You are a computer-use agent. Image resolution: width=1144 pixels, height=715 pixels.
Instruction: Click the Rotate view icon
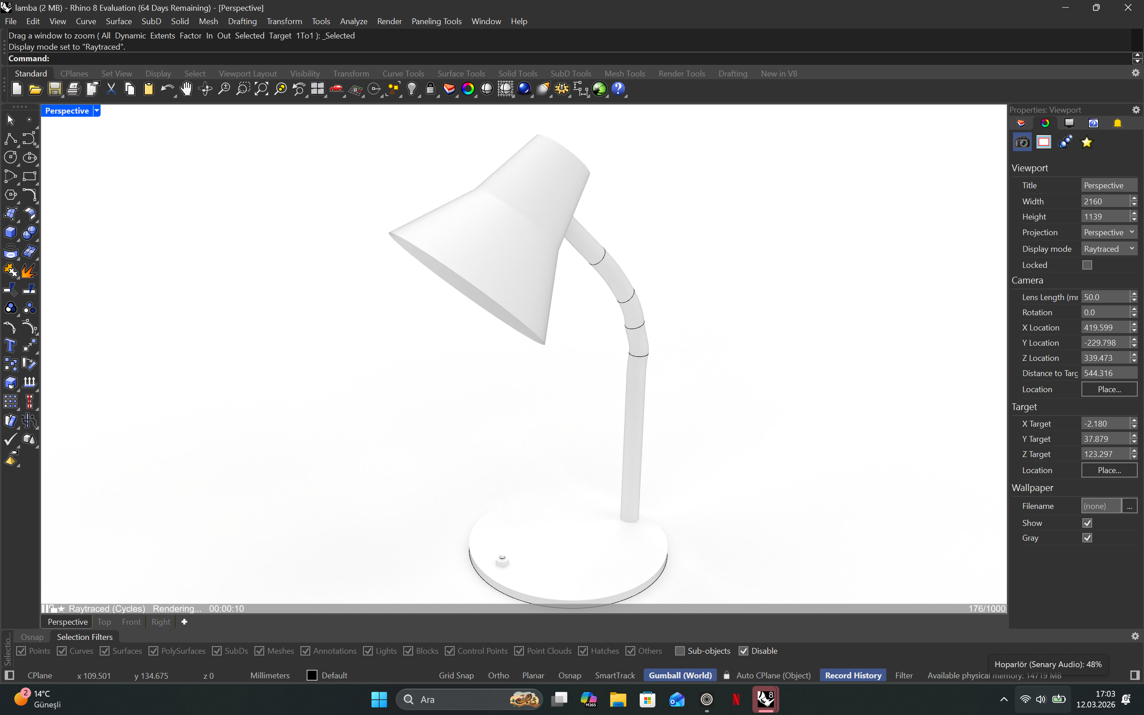tap(205, 89)
